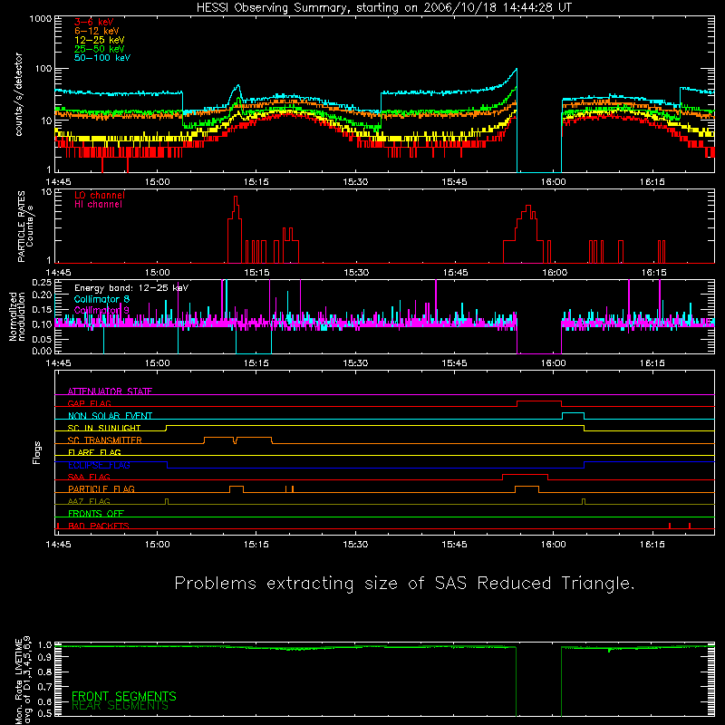The image size is (725, 725).
Task: Select the Collimator 9 legend entry
Action: (x=101, y=310)
